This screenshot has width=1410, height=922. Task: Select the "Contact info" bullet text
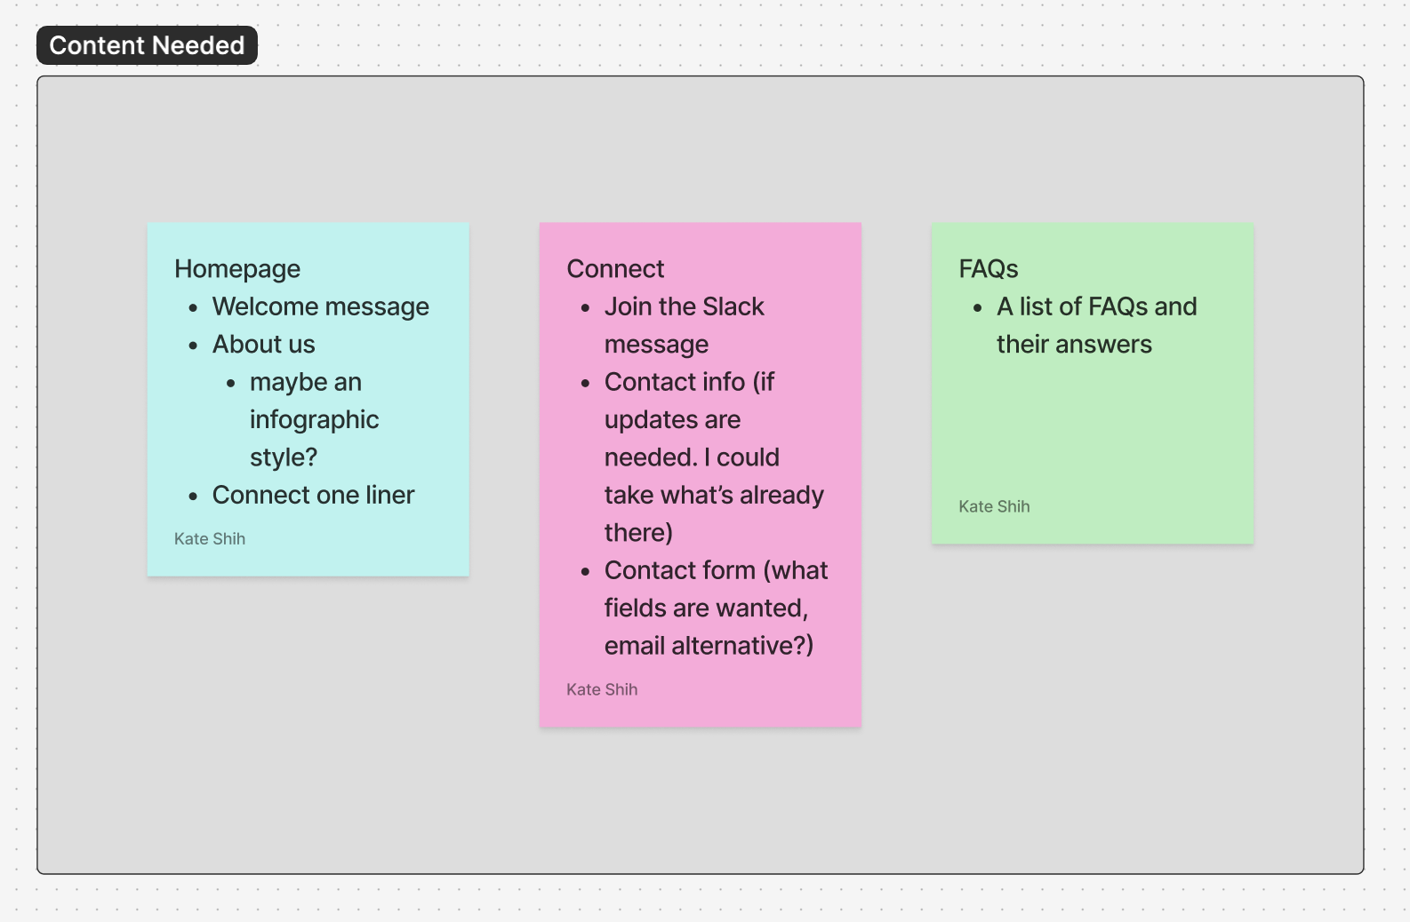[689, 382]
